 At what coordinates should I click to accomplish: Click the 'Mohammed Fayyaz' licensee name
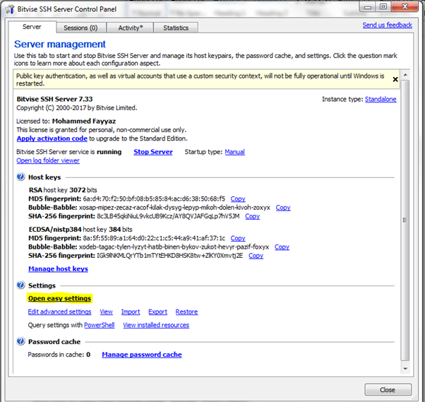[84, 121]
